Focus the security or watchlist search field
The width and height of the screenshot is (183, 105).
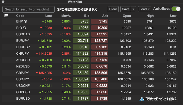click(28, 9)
